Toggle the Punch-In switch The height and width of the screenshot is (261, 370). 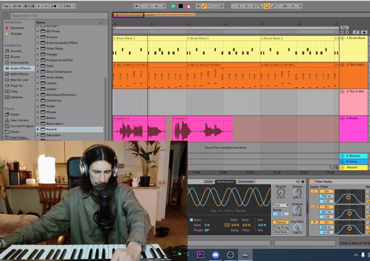(260, 6)
